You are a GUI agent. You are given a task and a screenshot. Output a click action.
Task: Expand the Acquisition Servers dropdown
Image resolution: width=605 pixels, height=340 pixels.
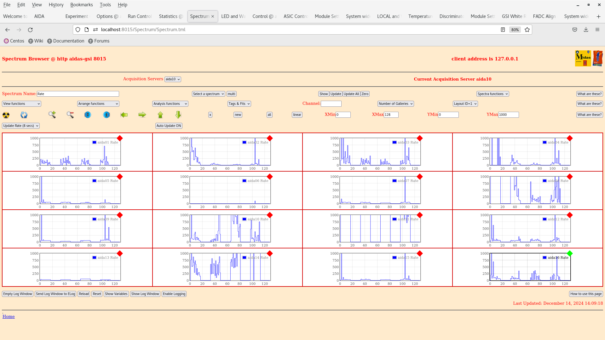[172, 79]
